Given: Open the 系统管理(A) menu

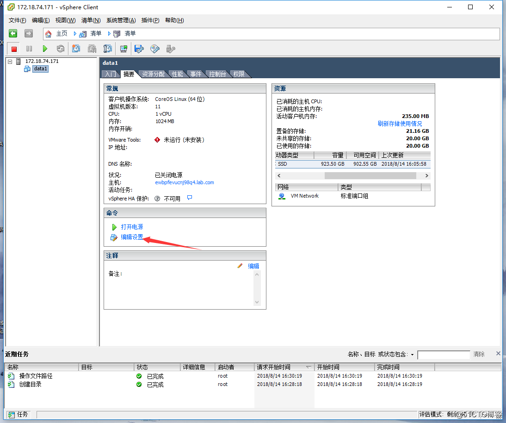Looking at the screenshot, I should tap(121, 20).
